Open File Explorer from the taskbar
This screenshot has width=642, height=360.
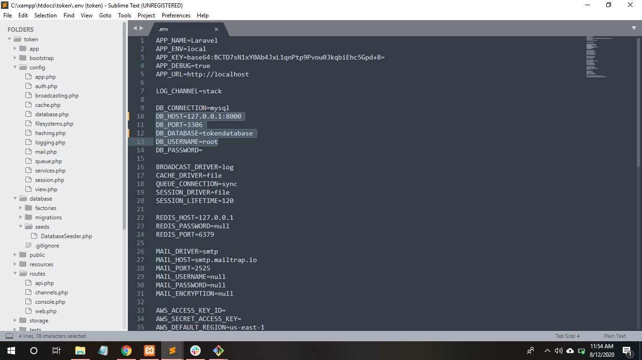(80, 351)
